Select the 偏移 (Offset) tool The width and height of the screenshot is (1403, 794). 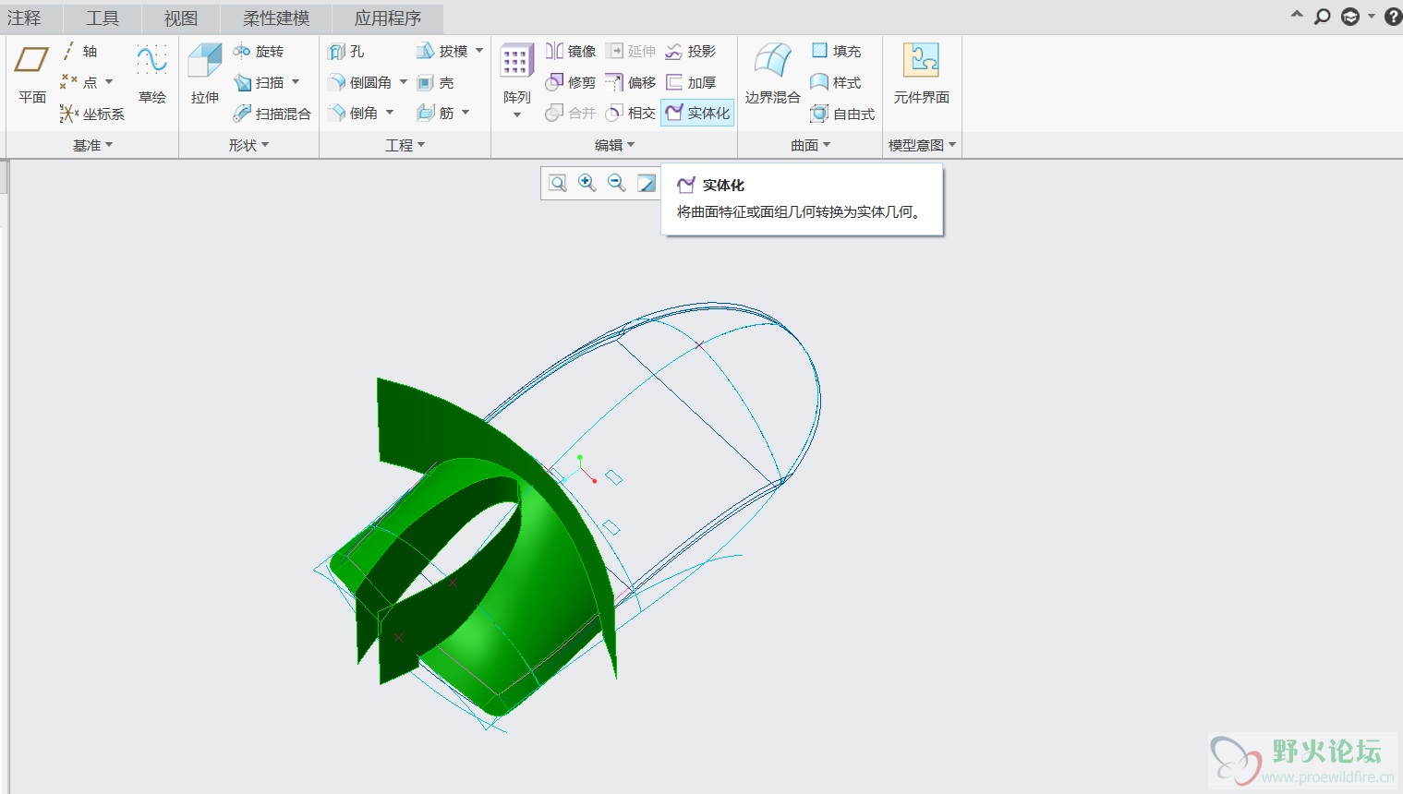pyautogui.click(x=630, y=82)
